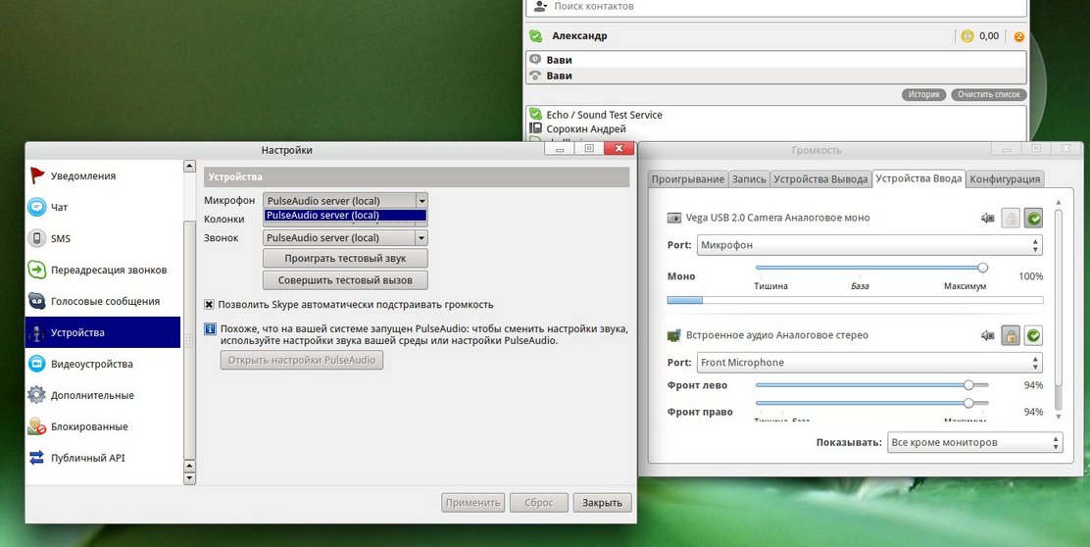Toggle Skype automatic volume adjustment checkbox

pyautogui.click(x=209, y=305)
